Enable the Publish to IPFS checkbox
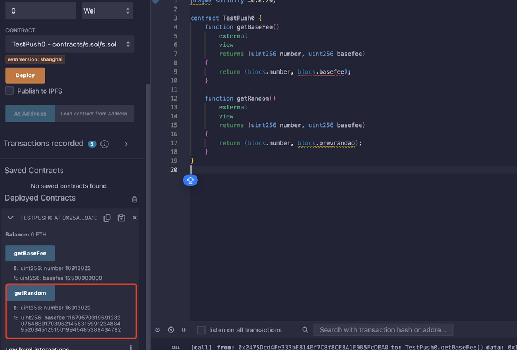 pyautogui.click(x=9, y=91)
